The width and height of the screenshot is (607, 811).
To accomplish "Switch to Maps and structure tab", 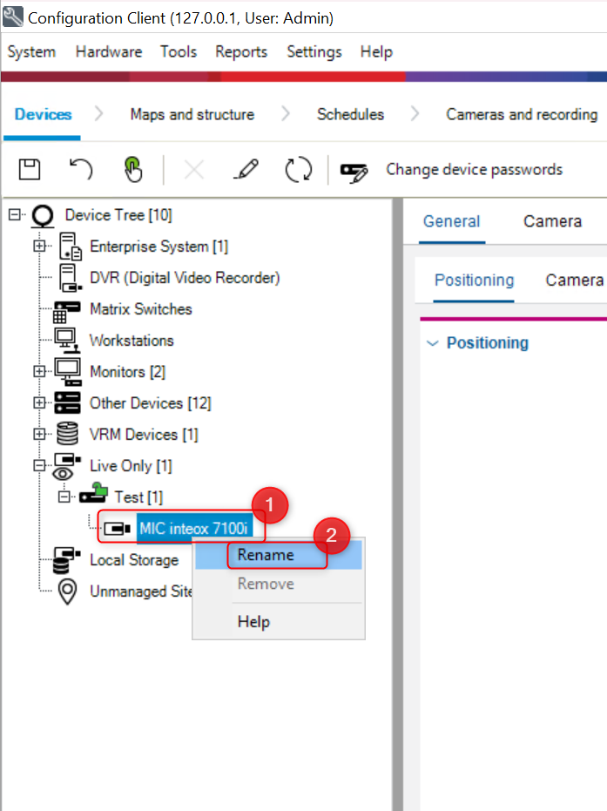I will click(192, 114).
